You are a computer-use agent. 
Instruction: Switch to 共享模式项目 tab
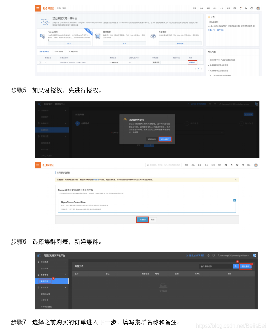(73, 52)
